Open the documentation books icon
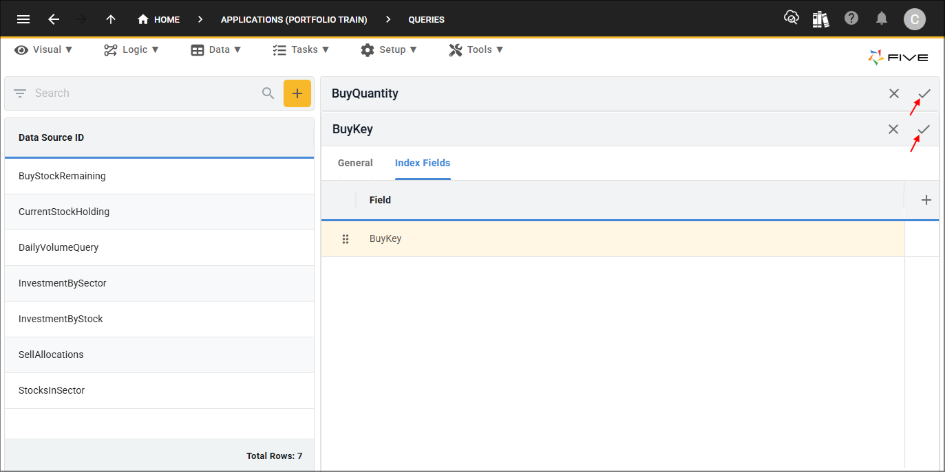Image resolution: width=945 pixels, height=472 pixels. pyautogui.click(x=820, y=19)
